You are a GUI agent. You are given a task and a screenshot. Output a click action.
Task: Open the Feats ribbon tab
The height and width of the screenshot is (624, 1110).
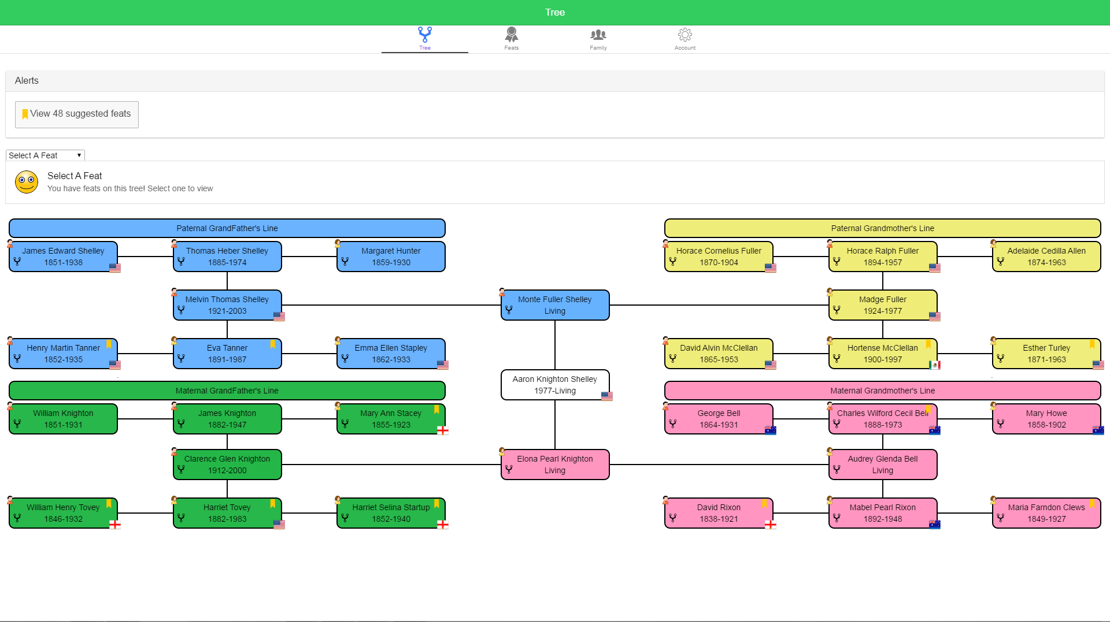pyautogui.click(x=511, y=39)
